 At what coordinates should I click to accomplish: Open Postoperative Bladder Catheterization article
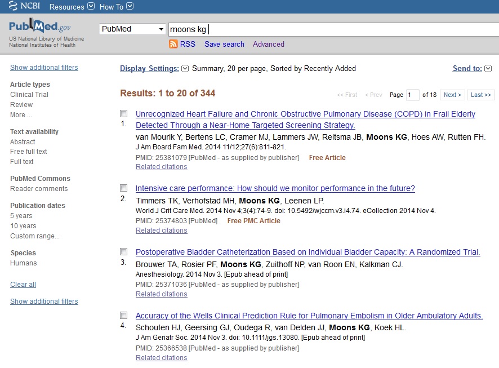pyautogui.click(x=308, y=252)
